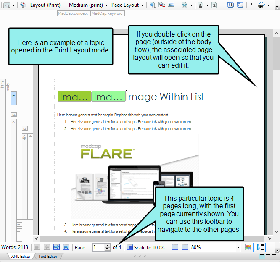280x262 pixels.
Task: Click the second green Ima... marker in heading
Action: click(x=108, y=96)
